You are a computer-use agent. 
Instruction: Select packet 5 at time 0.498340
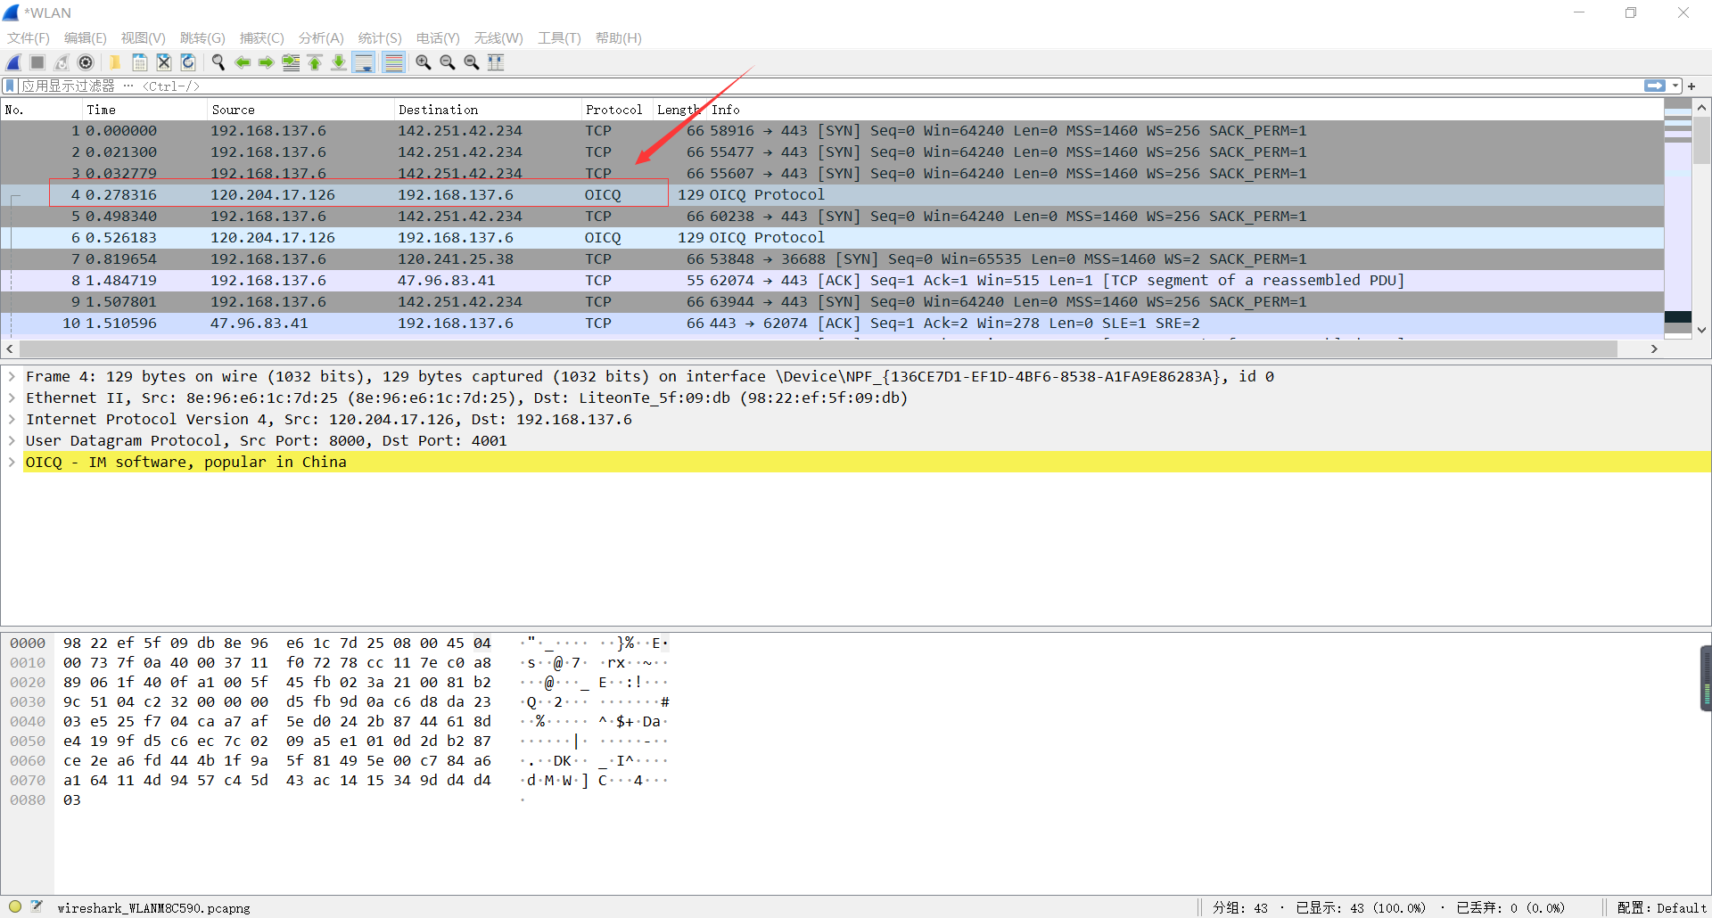point(832,217)
